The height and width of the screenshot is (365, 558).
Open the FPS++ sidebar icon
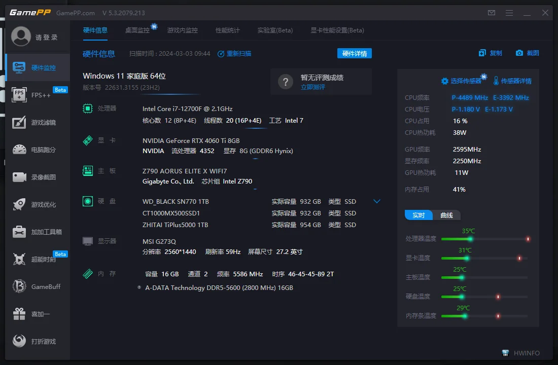tap(19, 95)
